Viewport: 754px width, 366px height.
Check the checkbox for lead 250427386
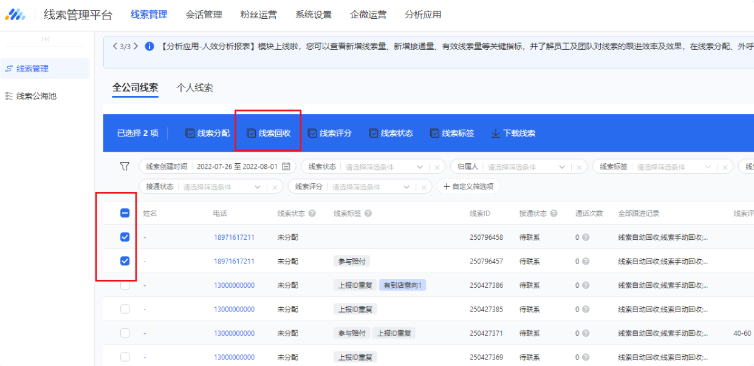(125, 284)
